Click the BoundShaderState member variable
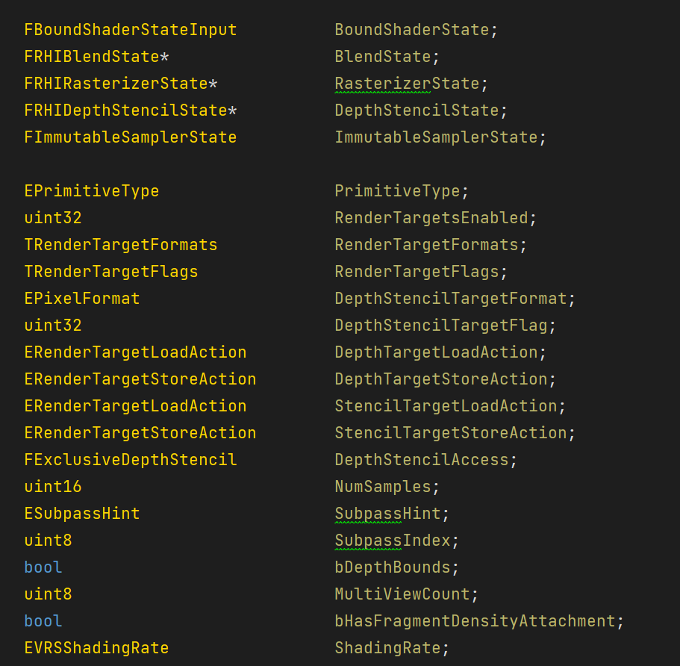Viewport: 680px width, 666px height. [411, 30]
